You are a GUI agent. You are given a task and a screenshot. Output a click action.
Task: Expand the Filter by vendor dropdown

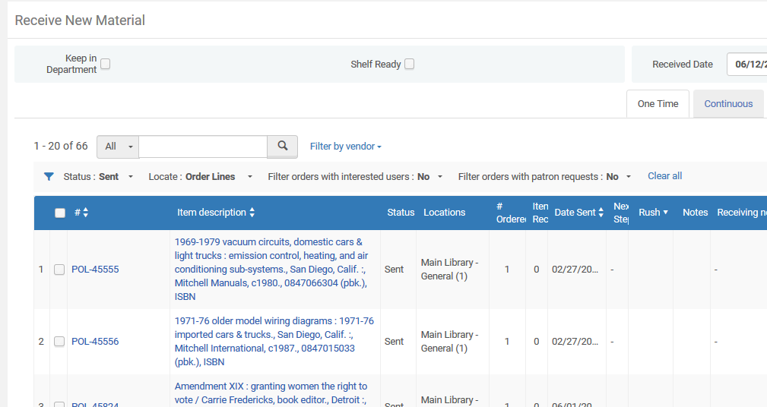(x=345, y=147)
